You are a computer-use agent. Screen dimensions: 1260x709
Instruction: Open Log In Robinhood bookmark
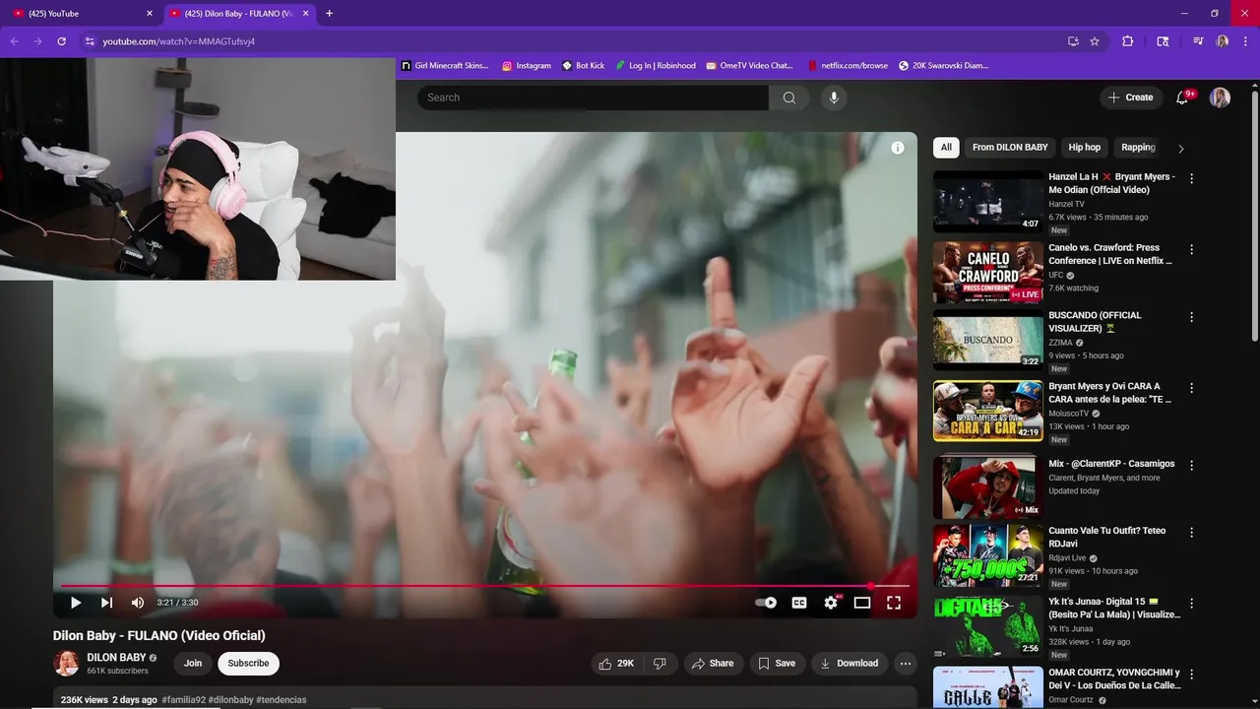click(656, 66)
